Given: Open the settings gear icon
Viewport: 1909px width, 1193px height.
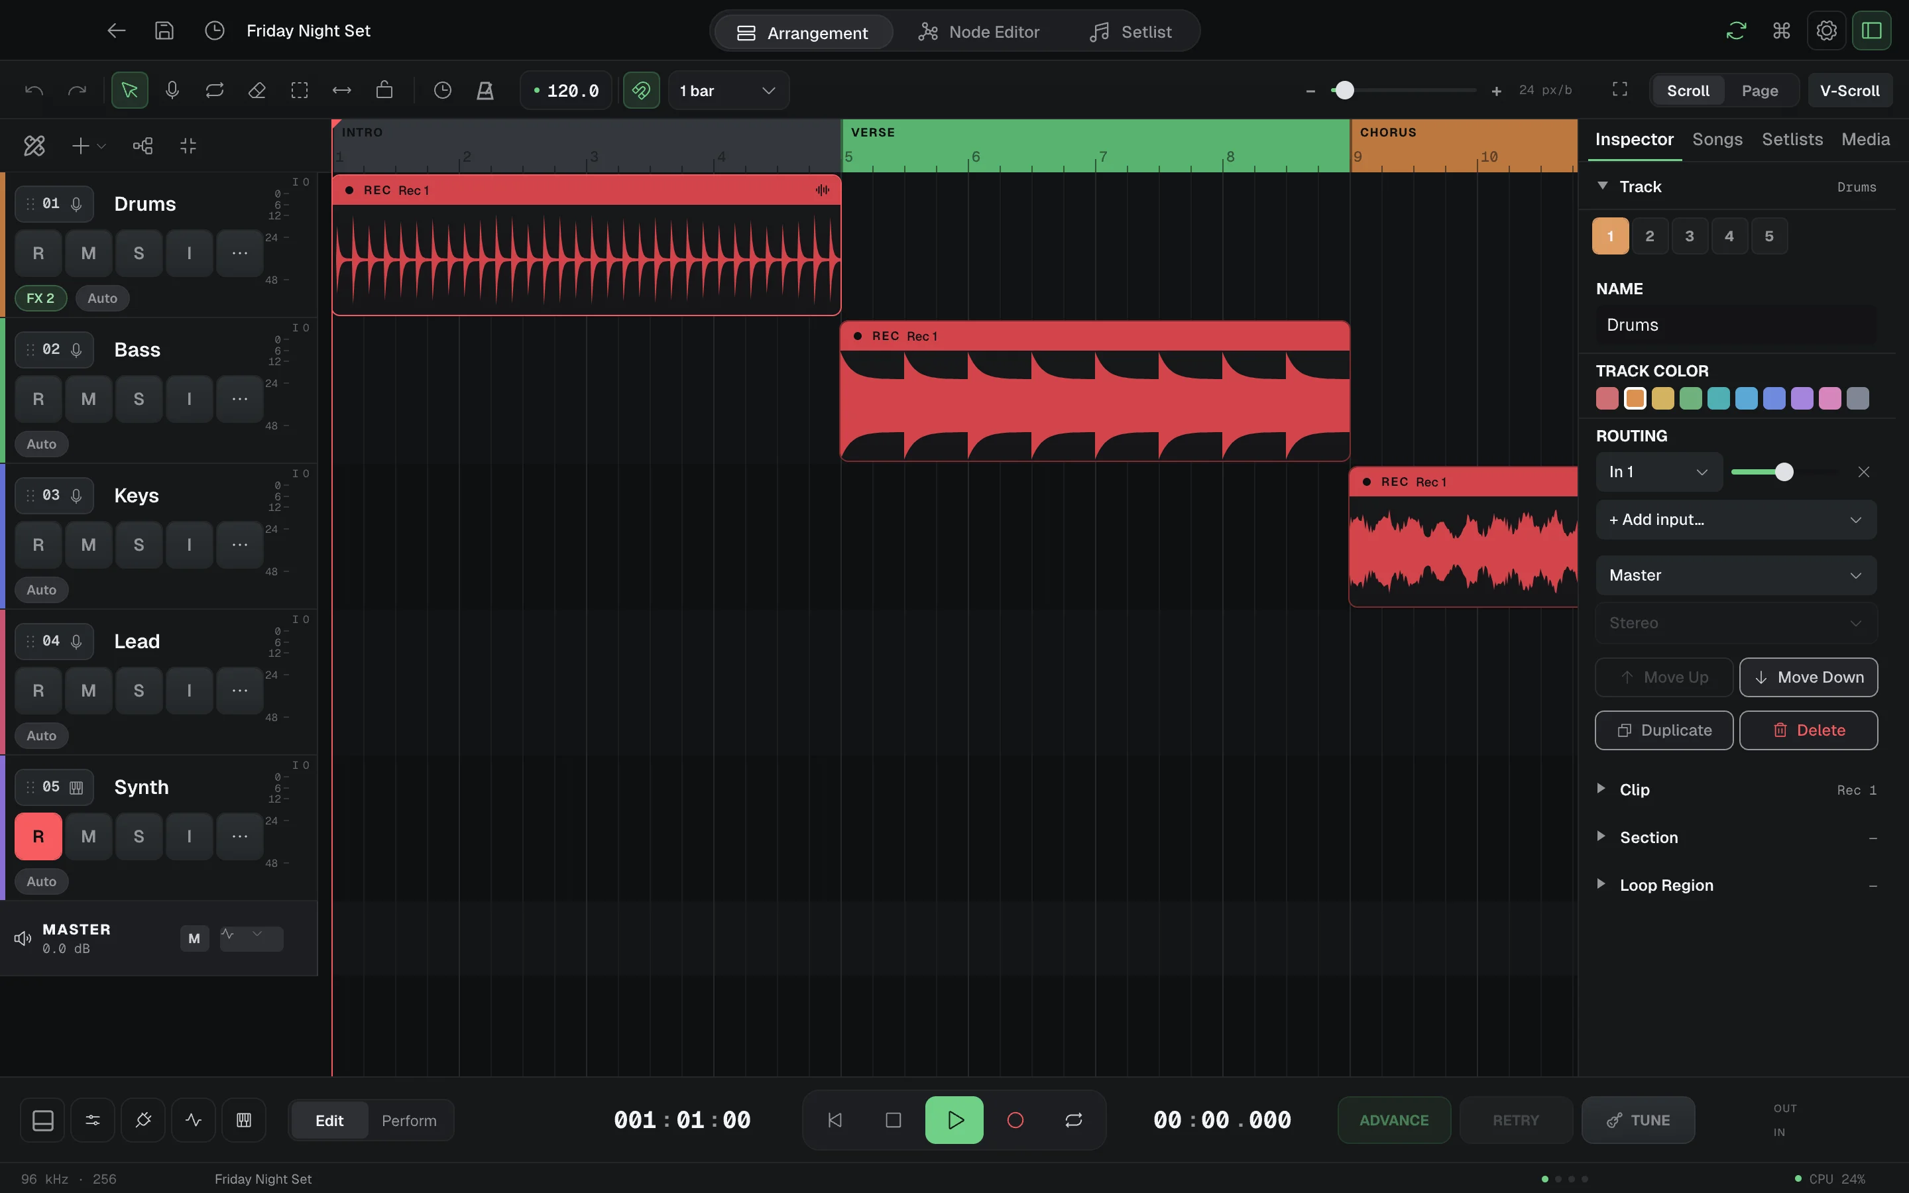Looking at the screenshot, I should [1827, 30].
